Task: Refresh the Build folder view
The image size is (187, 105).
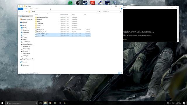Action: coord(100,12)
